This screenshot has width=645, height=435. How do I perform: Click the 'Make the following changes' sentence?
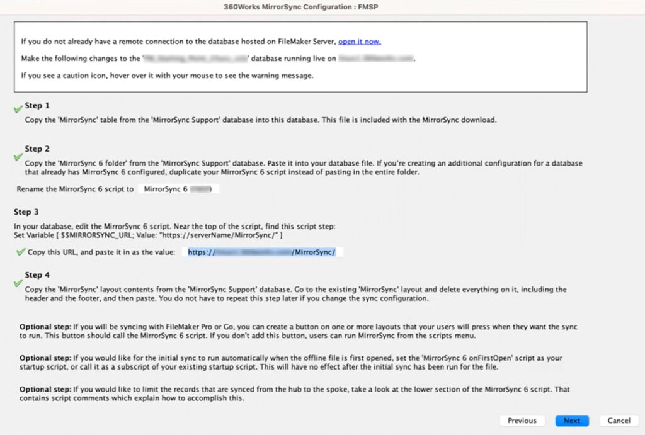[x=219, y=59]
